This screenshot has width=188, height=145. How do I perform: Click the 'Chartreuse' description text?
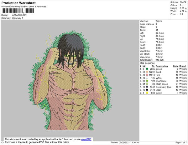(161, 81)
